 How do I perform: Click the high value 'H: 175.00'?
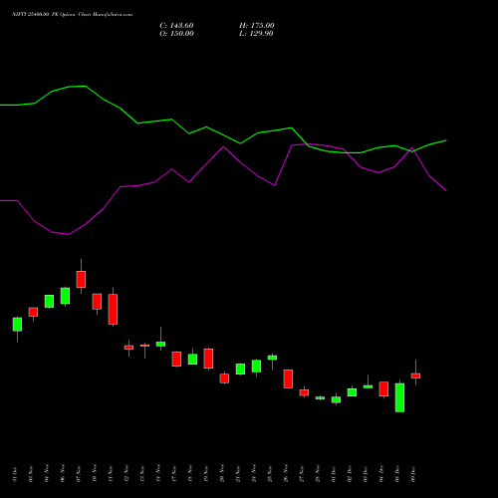pos(257,26)
